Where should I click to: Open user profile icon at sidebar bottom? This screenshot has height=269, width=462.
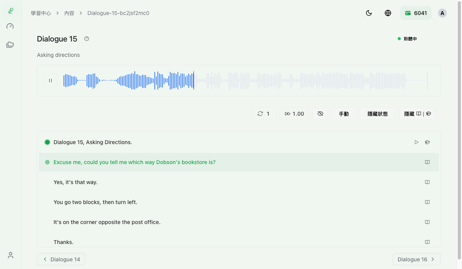(x=10, y=255)
